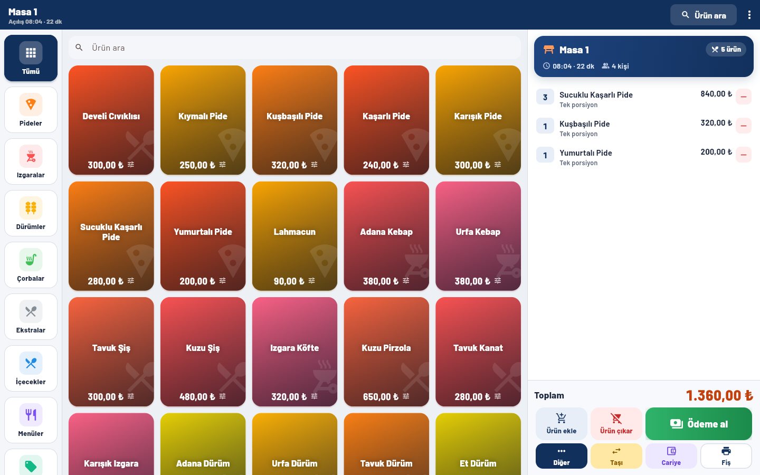Add Kuzu Şiş to the order
Screen dimensions: 760x475
tap(203, 351)
